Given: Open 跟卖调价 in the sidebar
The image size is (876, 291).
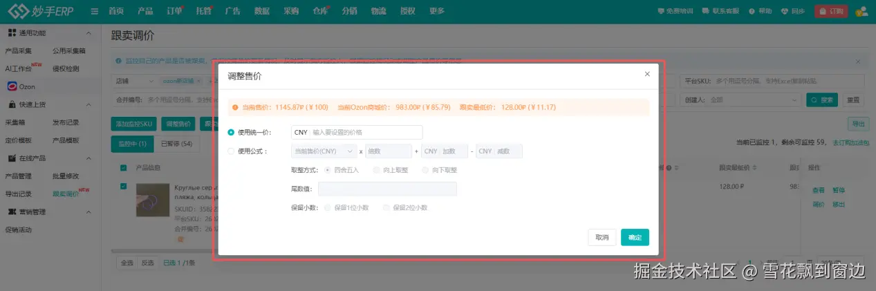Looking at the screenshot, I should click(66, 194).
